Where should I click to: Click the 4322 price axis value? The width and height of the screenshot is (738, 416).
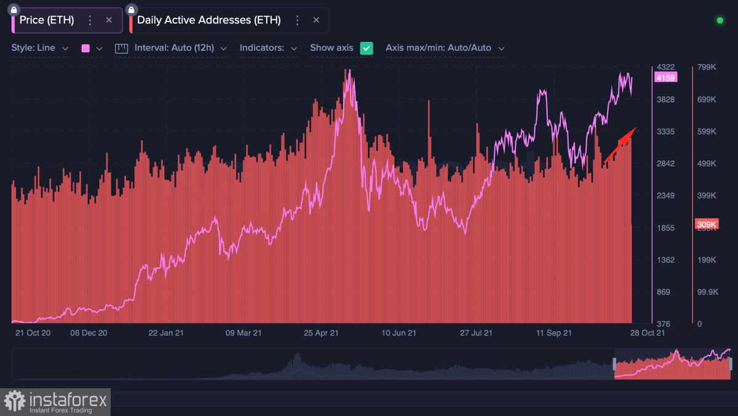click(x=667, y=67)
